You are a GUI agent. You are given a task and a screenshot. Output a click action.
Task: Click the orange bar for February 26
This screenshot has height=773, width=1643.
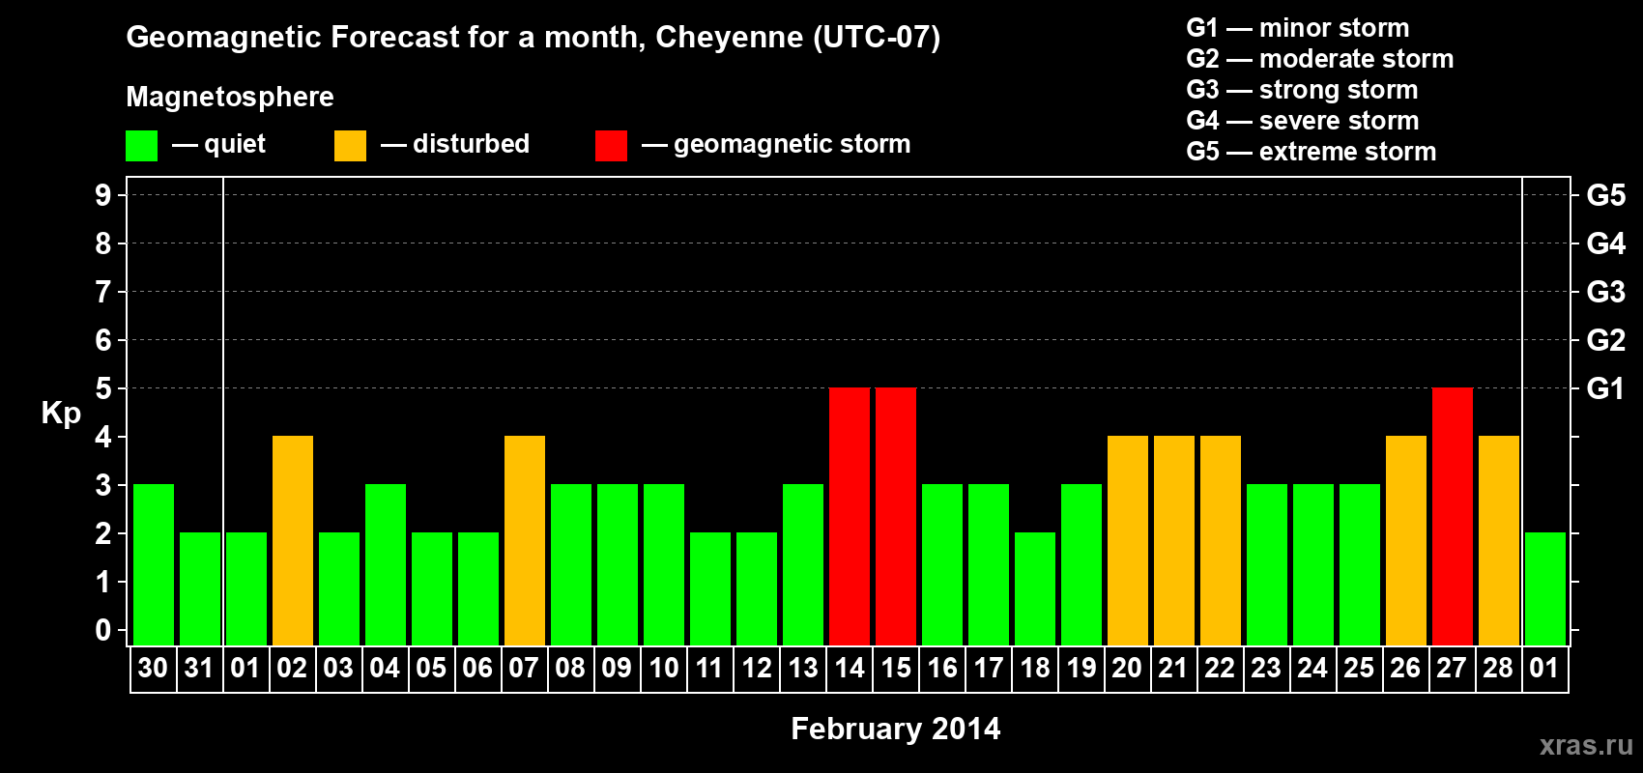tap(1406, 541)
